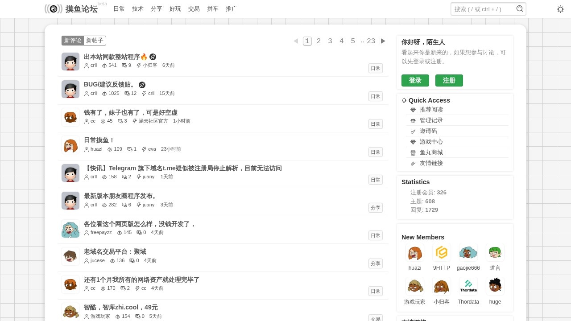Switch to 新帖子 tab
This screenshot has height=321, width=571.
95,41
